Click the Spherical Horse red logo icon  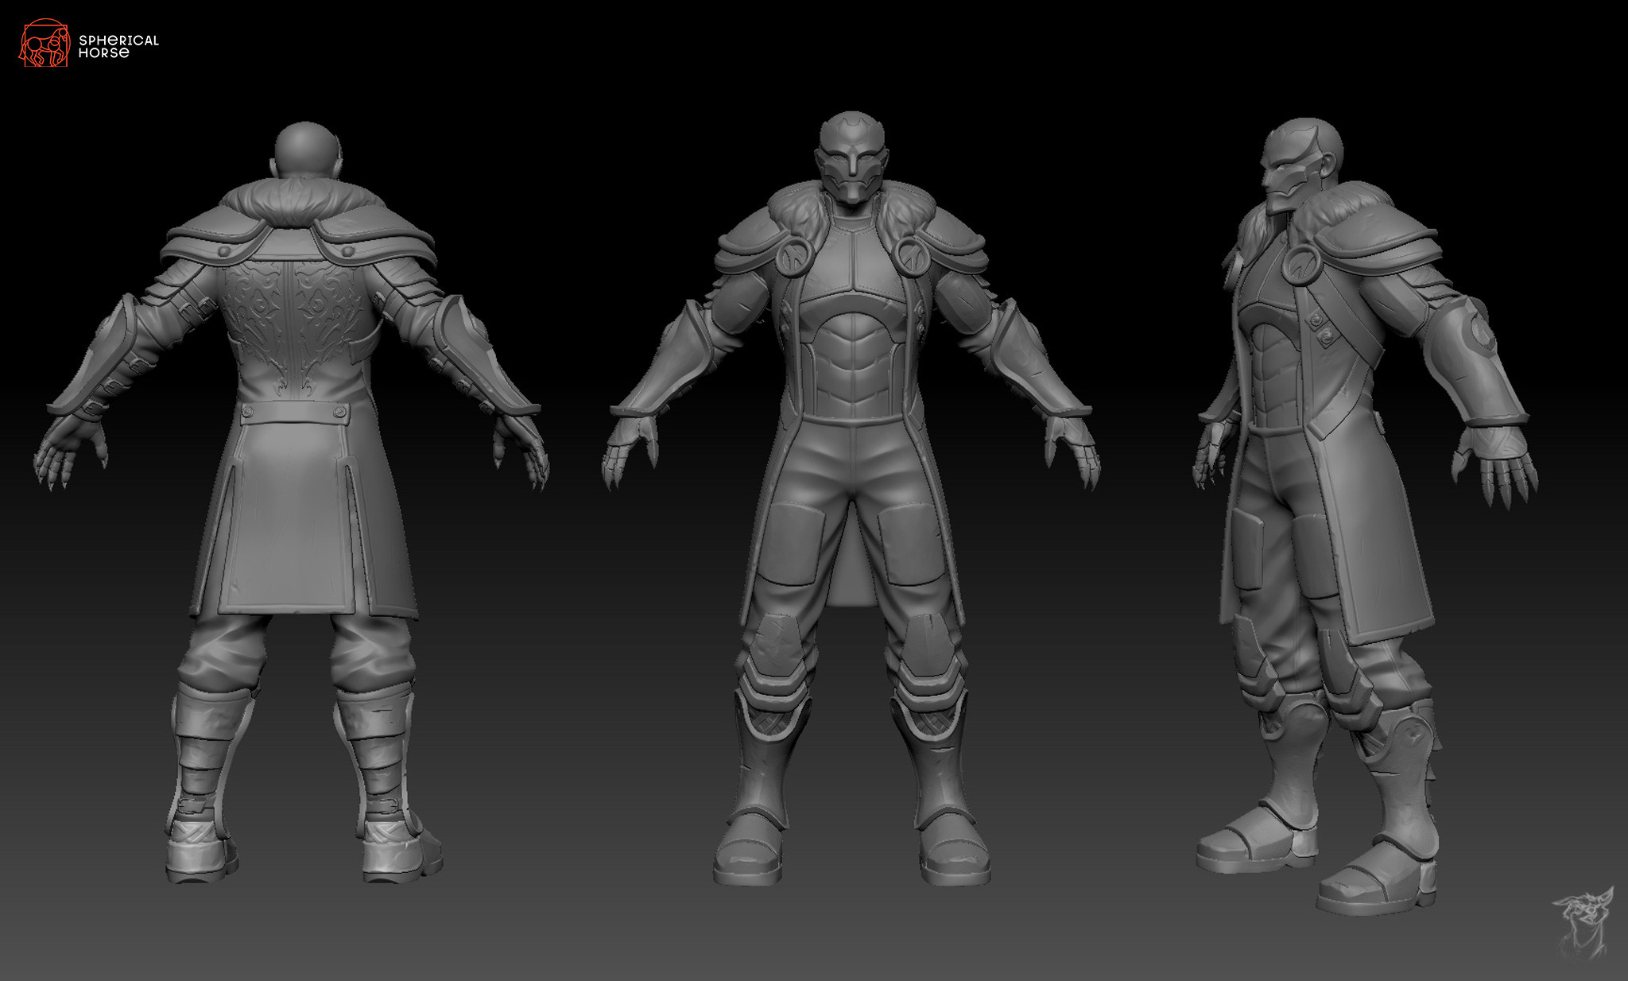tap(44, 44)
